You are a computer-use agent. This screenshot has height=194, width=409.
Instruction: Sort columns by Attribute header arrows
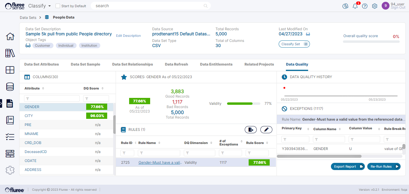point(43,89)
